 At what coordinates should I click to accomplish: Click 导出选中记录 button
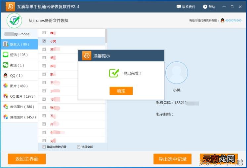tap(173, 159)
